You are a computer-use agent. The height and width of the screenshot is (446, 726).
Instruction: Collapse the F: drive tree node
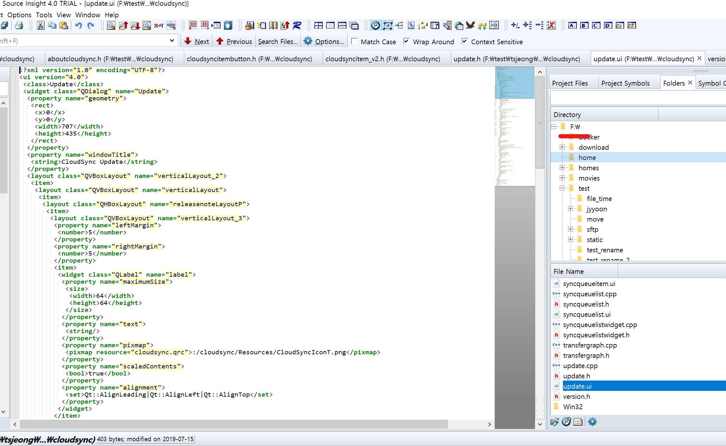pos(554,127)
